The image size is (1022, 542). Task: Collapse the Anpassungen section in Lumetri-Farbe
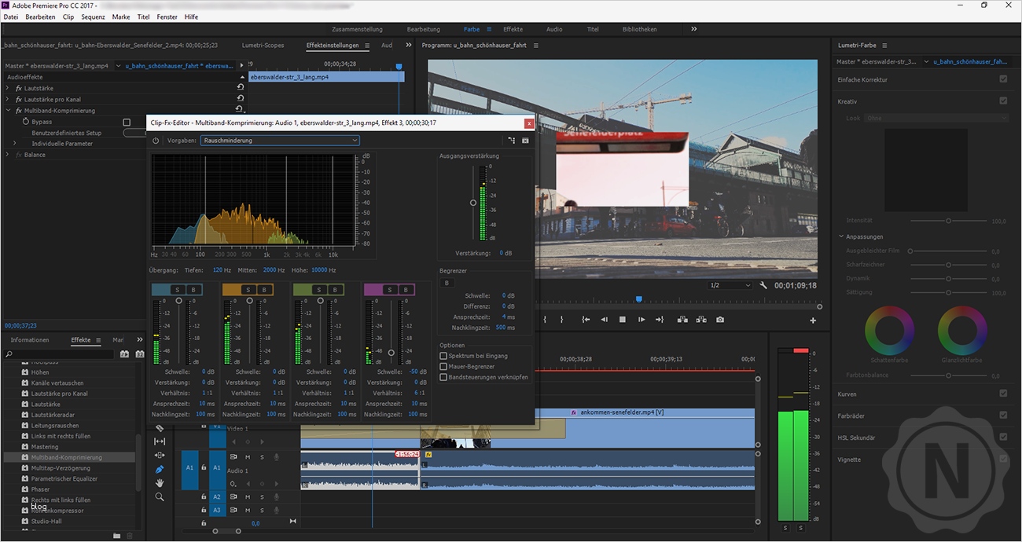point(840,236)
